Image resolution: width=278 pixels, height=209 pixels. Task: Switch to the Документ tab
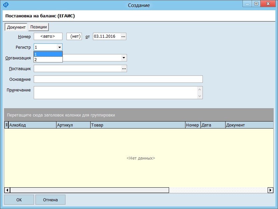coord(16,27)
